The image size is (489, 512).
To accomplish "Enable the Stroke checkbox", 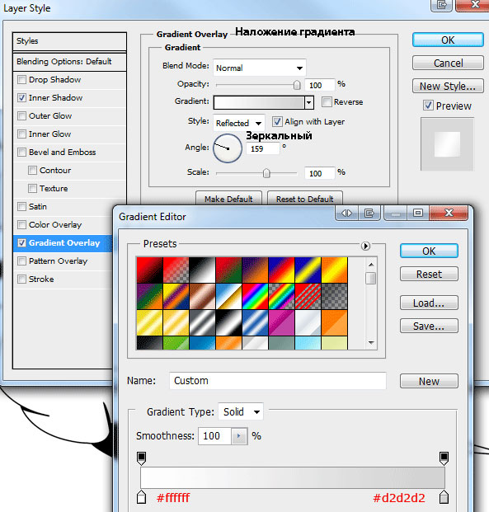I will point(21,279).
